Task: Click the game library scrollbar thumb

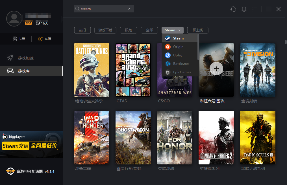Action: click(286, 42)
